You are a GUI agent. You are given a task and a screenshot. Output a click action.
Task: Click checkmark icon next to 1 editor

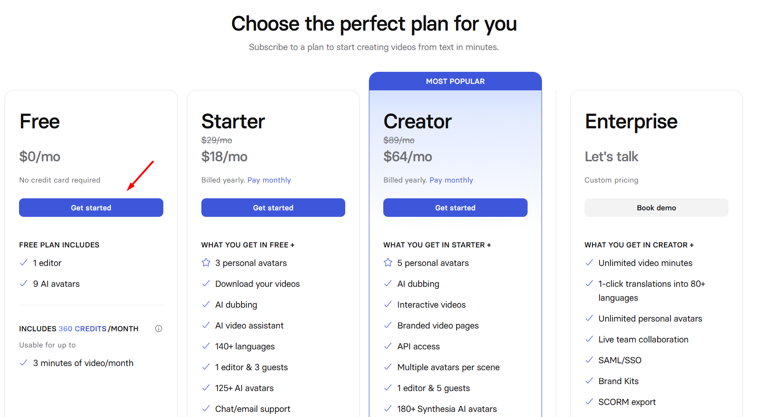tap(24, 263)
